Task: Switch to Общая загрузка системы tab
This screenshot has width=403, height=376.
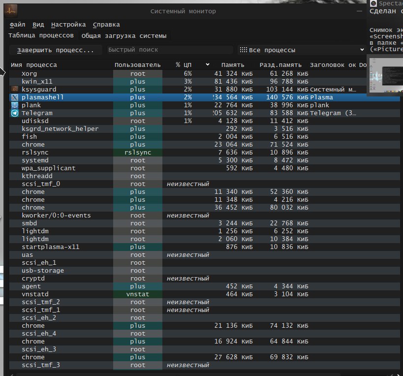Action: pyautogui.click(x=124, y=36)
